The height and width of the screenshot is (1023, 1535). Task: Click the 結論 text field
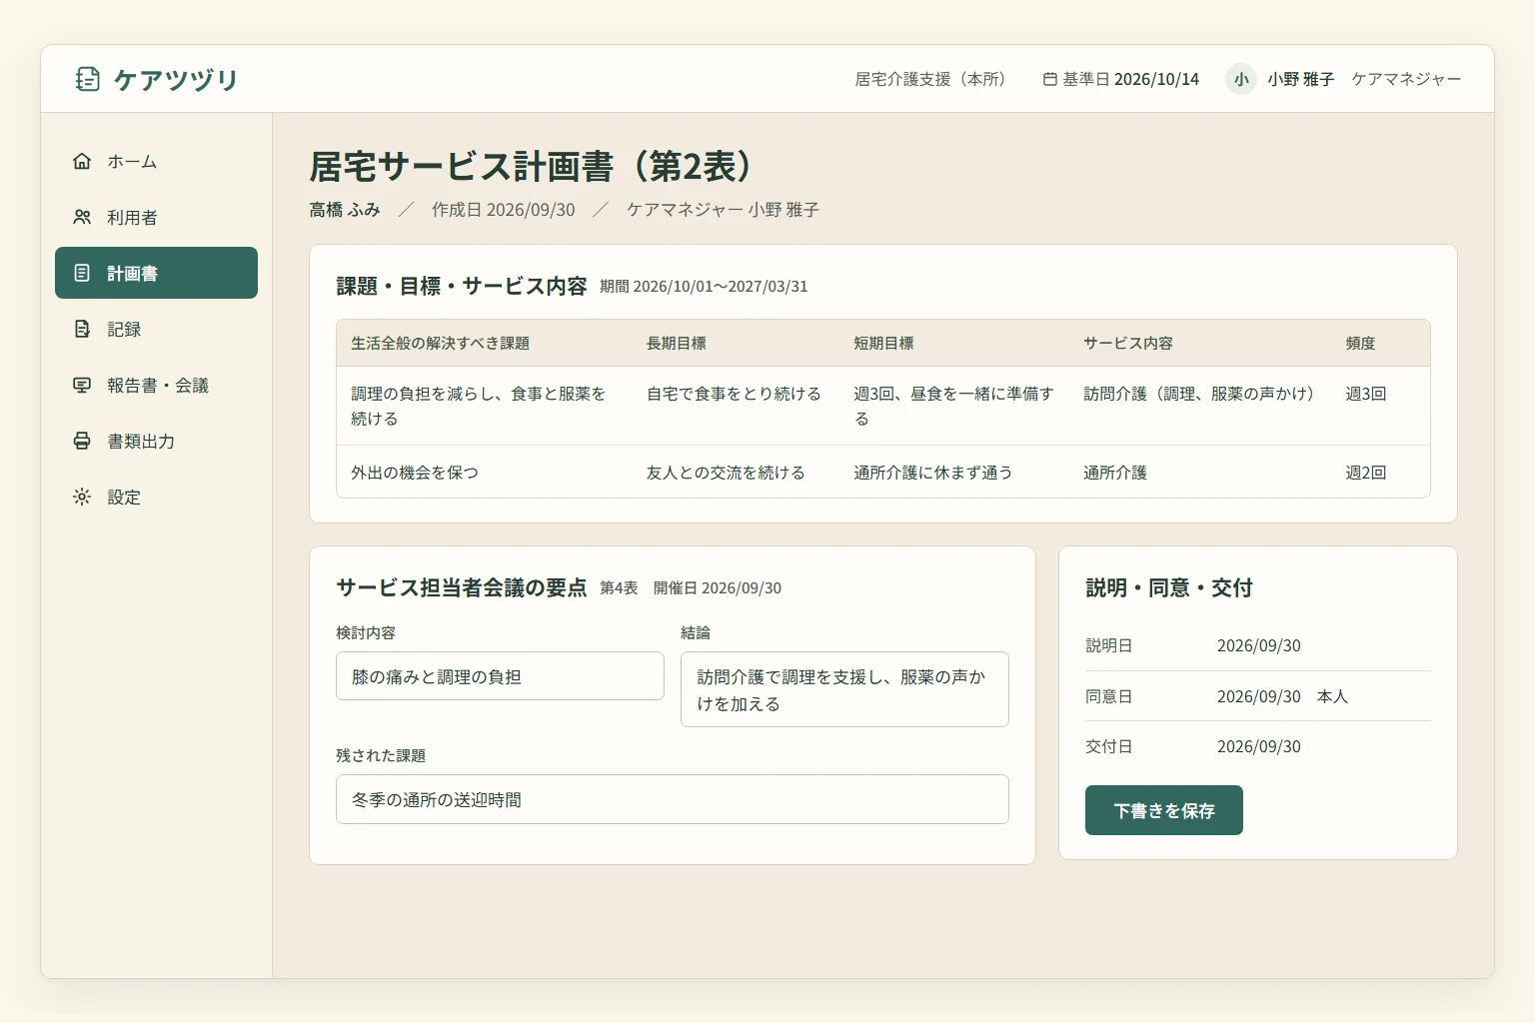click(844, 689)
